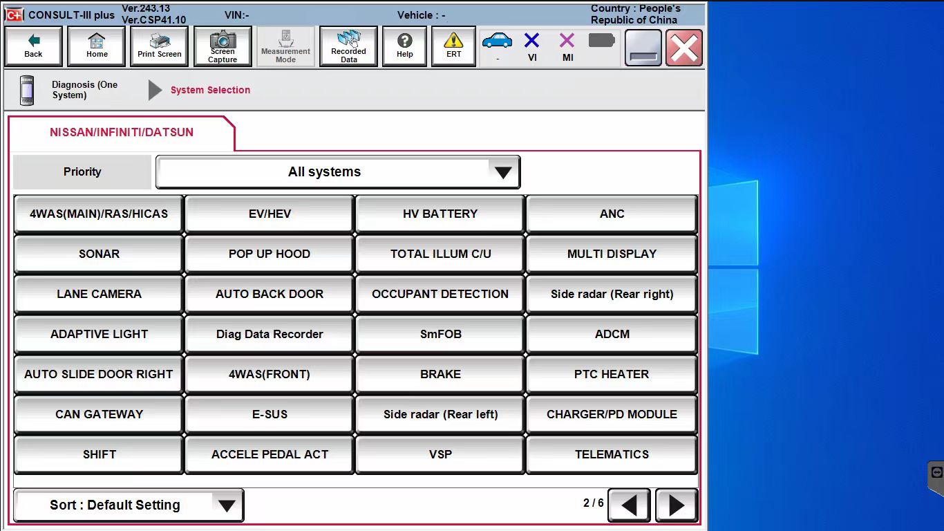The width and height of the screenshot is (944, 531).
Task: Select MULTI DISPLAY system
Action: 612,254
